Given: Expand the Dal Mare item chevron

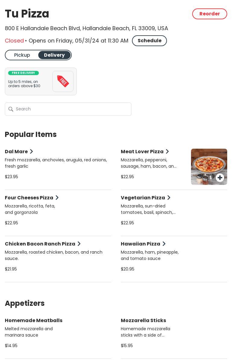Looking at the screenshot, I should 31,151.
